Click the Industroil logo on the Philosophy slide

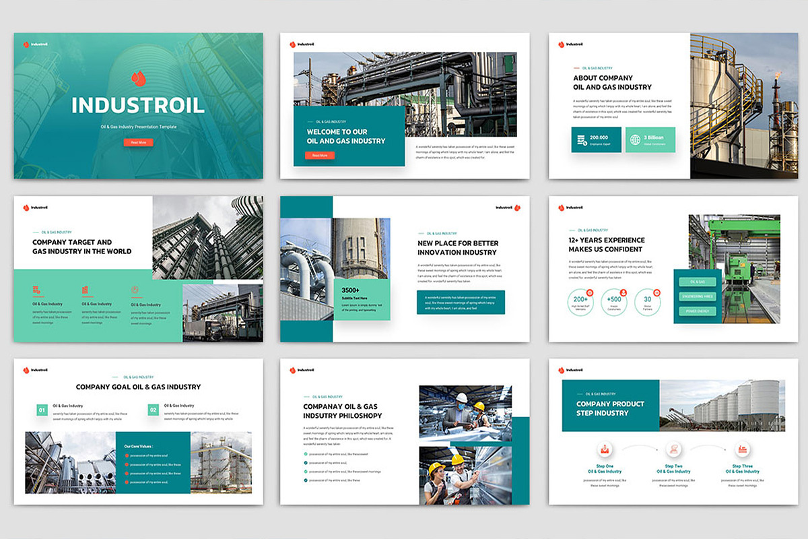click(x=302, y=370)
